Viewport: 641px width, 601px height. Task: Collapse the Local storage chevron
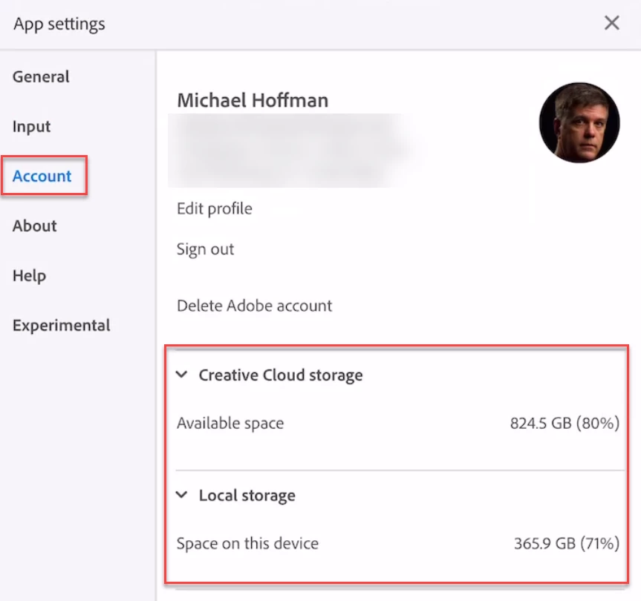[181, 495]
